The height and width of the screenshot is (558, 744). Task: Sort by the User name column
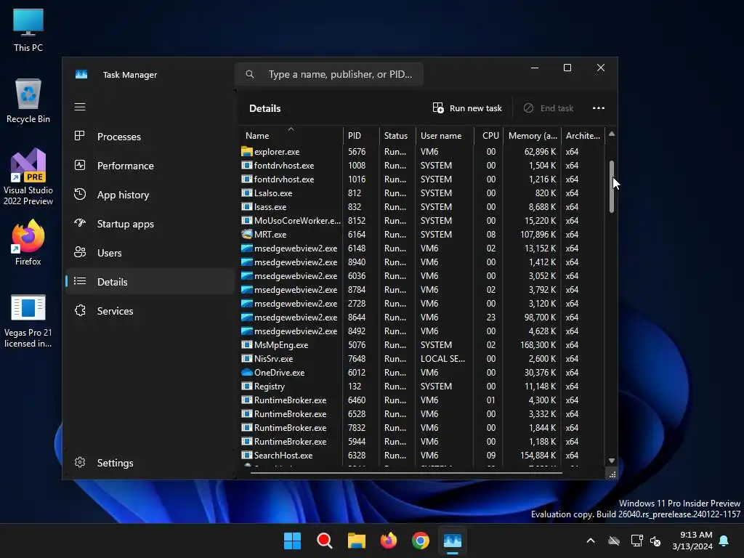[x=445, y=136]
